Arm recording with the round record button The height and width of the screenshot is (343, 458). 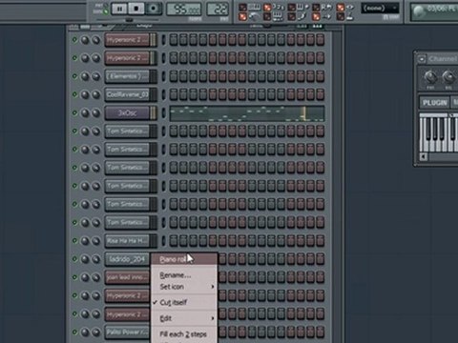coord(154,9)
